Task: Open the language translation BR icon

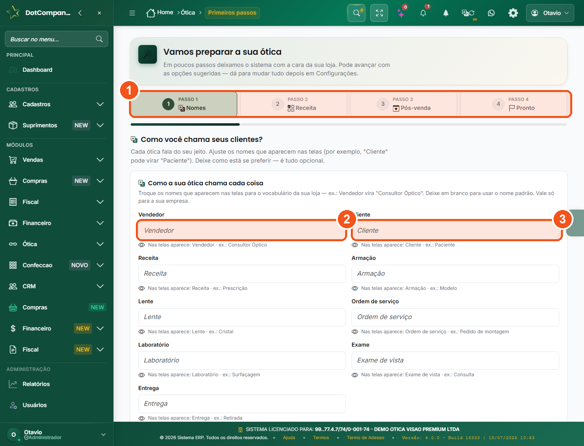Action: 468,13
